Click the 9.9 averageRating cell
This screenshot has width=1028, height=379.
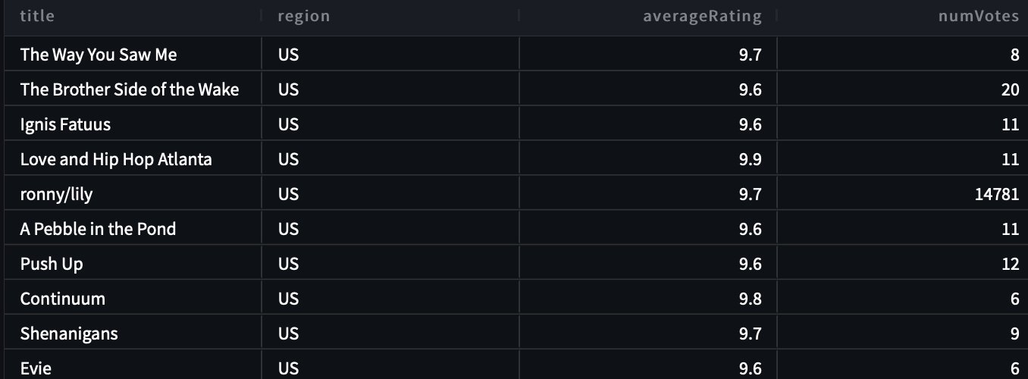[648, 159]
